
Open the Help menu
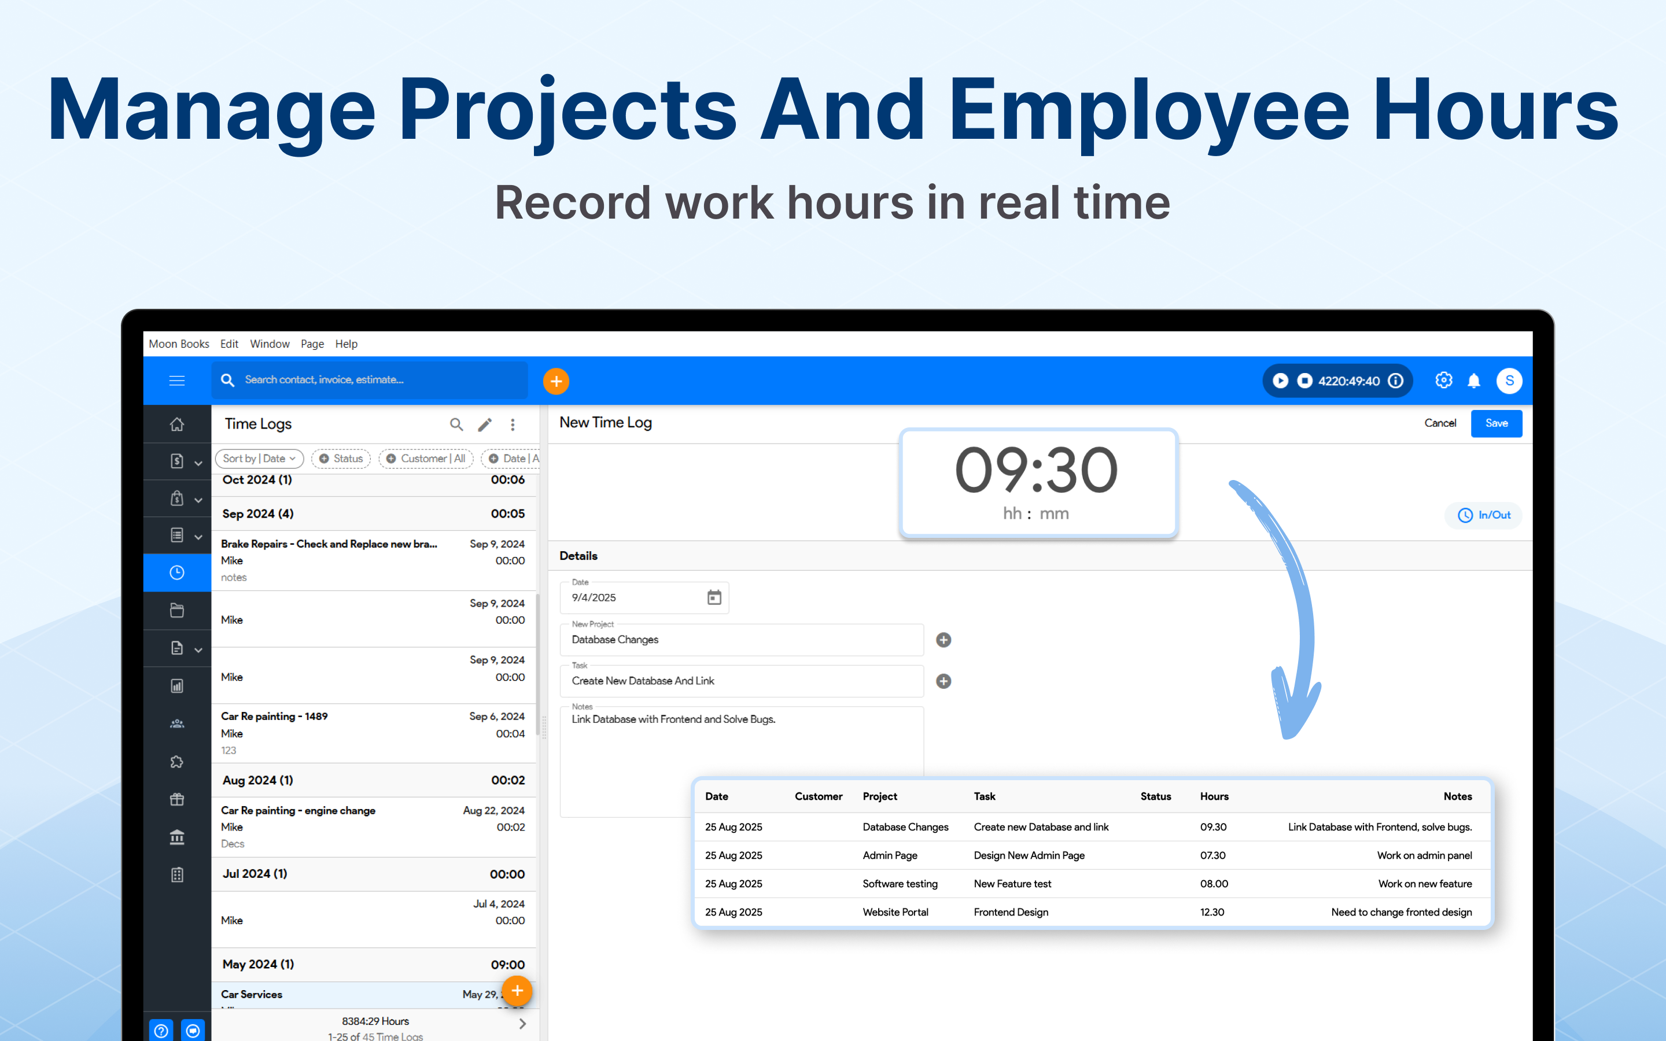[347, 344]
